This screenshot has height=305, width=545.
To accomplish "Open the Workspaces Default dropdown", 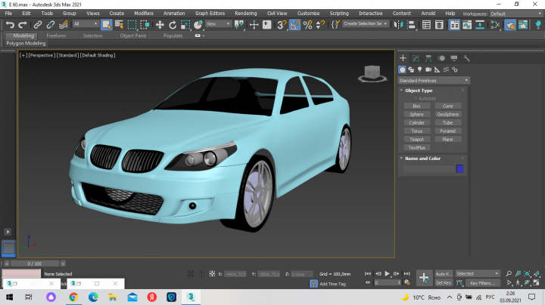I will pos(515,14).
